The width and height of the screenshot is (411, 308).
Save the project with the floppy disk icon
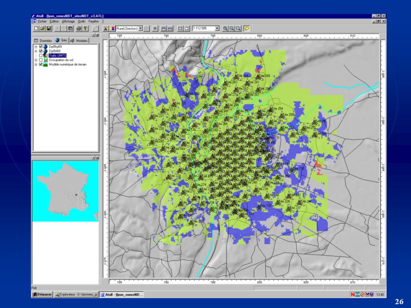coord(48,28)
